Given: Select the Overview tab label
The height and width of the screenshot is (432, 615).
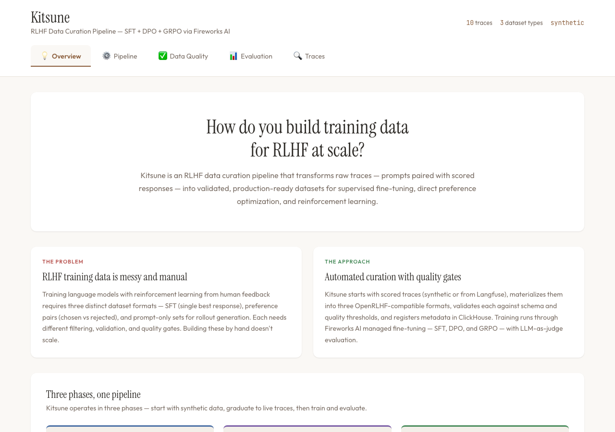Looking at the screenshot, I should [x=66, y=56].
